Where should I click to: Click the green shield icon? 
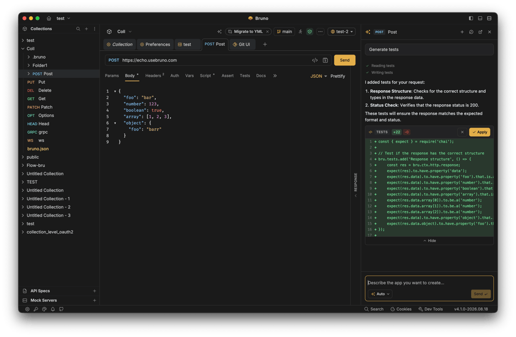coord(309,31)
